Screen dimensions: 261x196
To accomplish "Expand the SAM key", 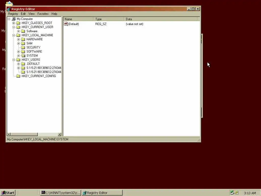I will (18, 43).
